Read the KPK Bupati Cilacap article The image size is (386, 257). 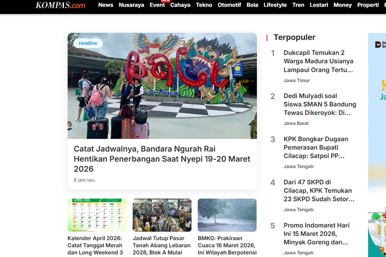[315, 148]
